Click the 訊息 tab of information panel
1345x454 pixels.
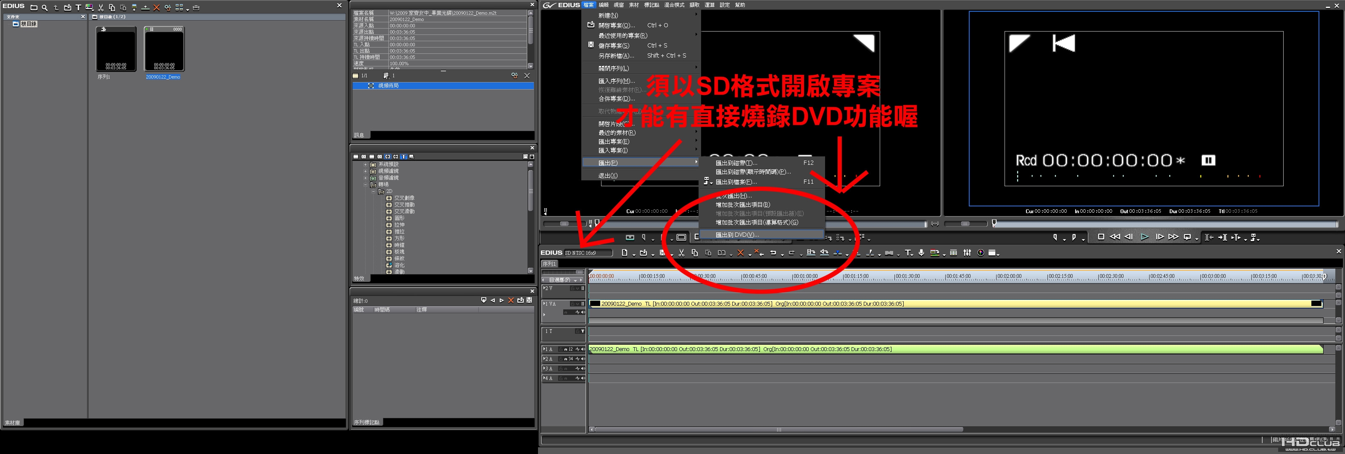(x=359, y=135)
